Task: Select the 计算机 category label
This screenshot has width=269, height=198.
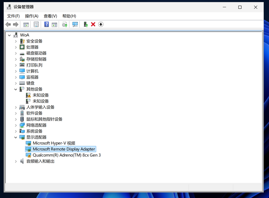Action: pos(32,71)
